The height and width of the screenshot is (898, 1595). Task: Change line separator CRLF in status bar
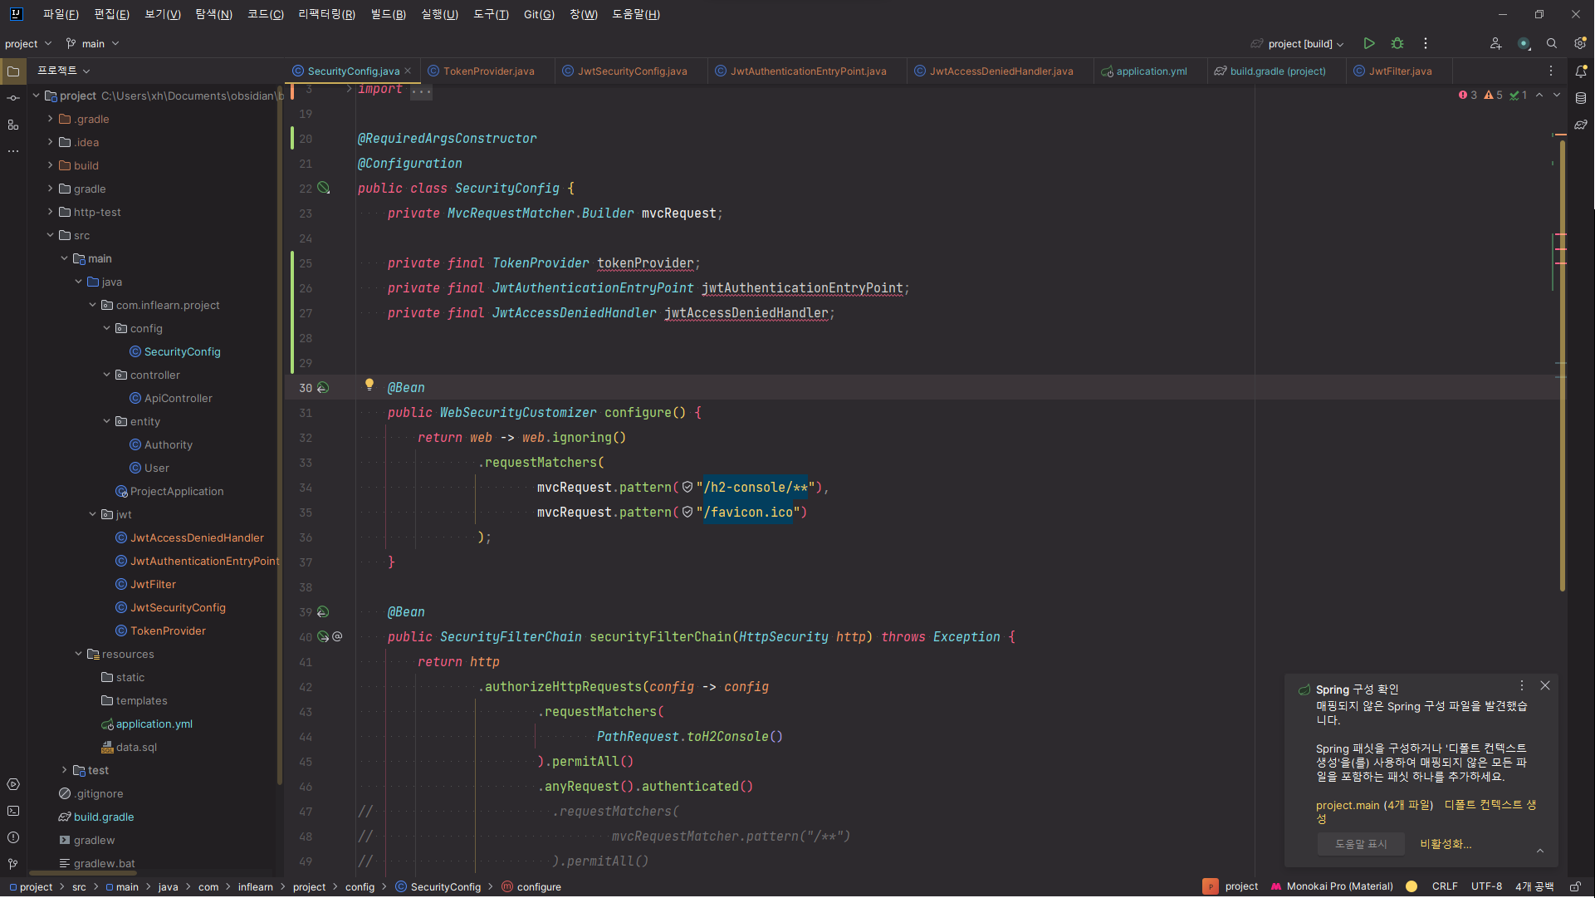(x=1445, y=887)
